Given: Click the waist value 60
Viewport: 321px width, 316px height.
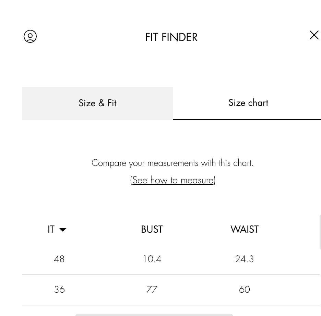Looking at the screenshot, I should pos(244,290).
